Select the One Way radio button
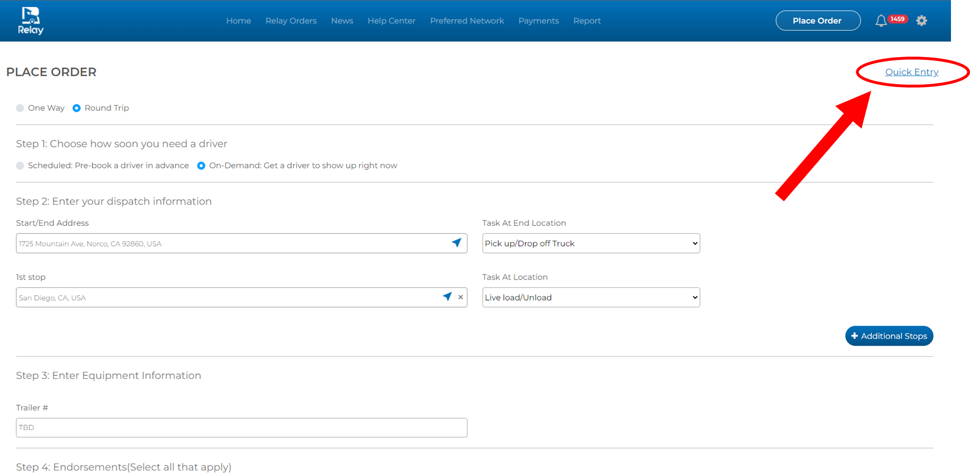The height and width of the screenshot is (476, 970). (x=20, y=108)
